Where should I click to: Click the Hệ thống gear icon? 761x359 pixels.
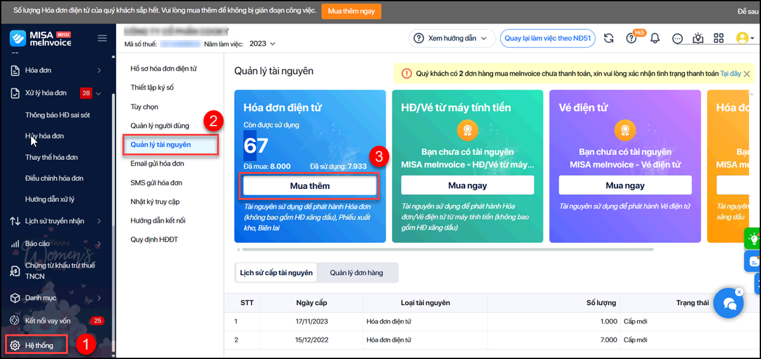point(15,346)
